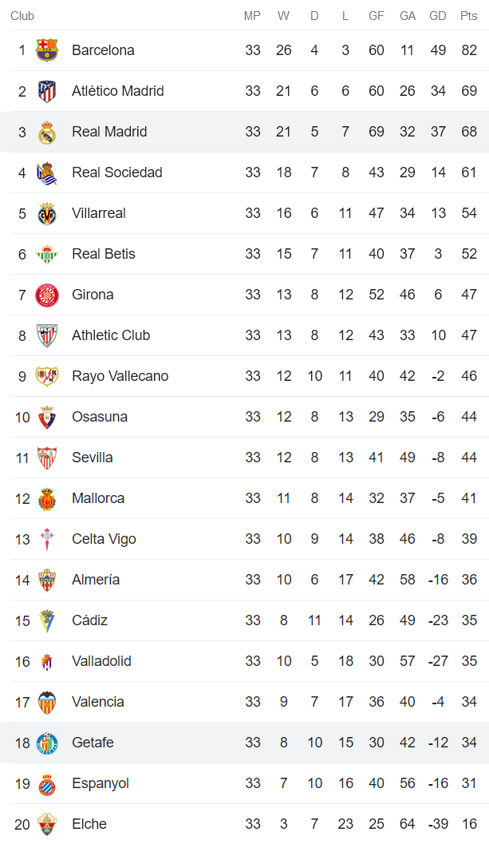Click the Athletic Club crest icon
This screenshot has height=848, width=489.
pyautogui.click(x=47, y=335)
